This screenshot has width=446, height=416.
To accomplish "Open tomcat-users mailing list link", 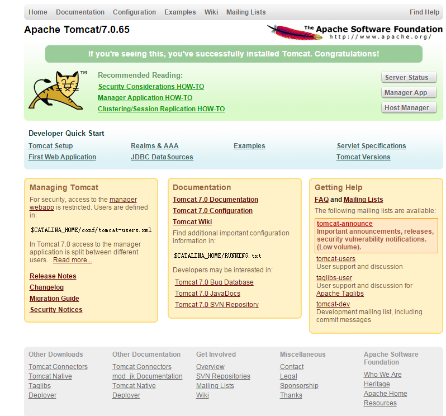I will (336, 259).
